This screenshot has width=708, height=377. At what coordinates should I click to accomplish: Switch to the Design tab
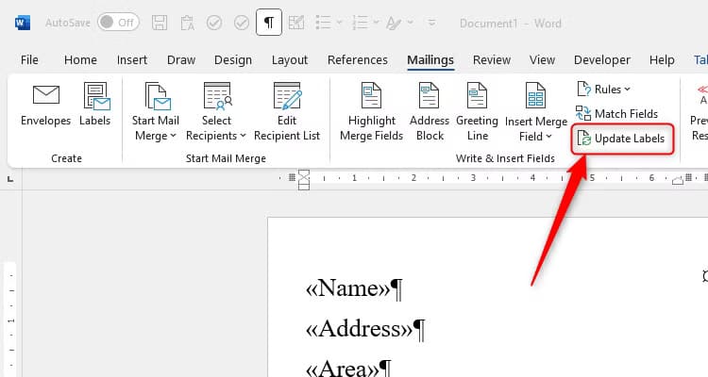coord(233,60)
